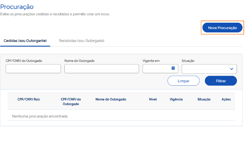246x148 pixels.
Task: Clear filters with the Limpar button
Action: [x=183, y=81]
